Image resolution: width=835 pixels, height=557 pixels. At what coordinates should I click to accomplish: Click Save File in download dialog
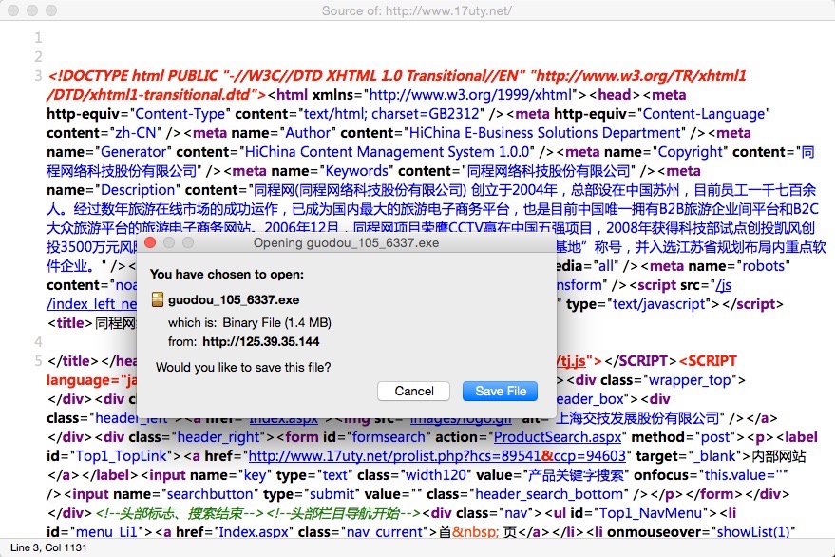click(500, 392)
